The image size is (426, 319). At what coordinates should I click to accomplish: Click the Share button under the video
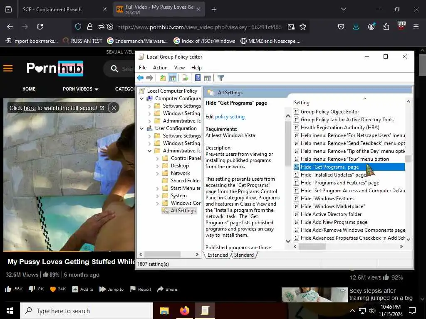tap(167, 289)
